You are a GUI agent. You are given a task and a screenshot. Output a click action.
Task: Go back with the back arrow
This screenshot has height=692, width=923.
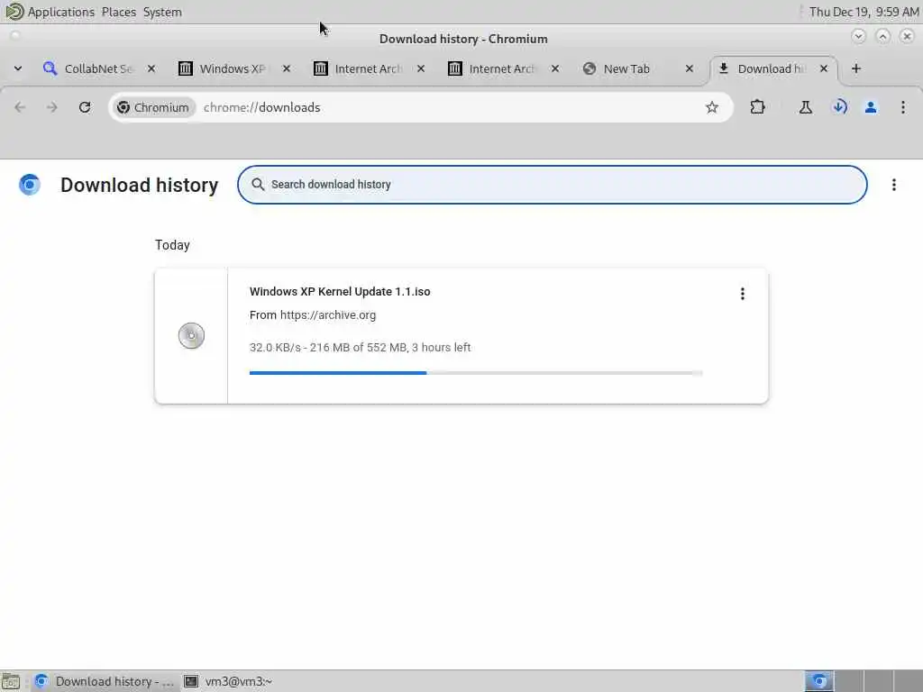coord(20,107)
